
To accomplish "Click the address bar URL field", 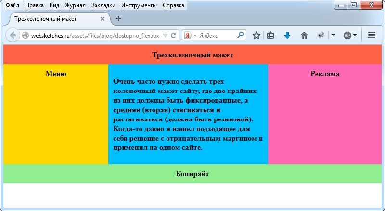I will [95, 36].
